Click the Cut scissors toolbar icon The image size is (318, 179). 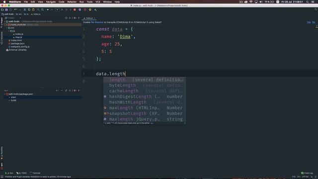point(25,9)
